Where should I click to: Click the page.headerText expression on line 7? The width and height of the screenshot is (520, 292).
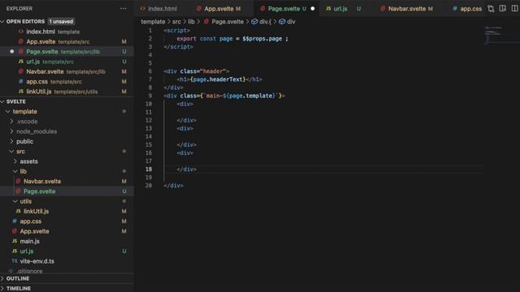click(218, 79)
